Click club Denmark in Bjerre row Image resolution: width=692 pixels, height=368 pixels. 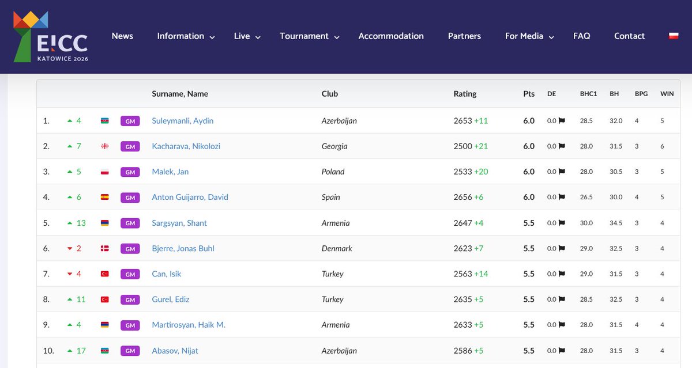point(337,248)
